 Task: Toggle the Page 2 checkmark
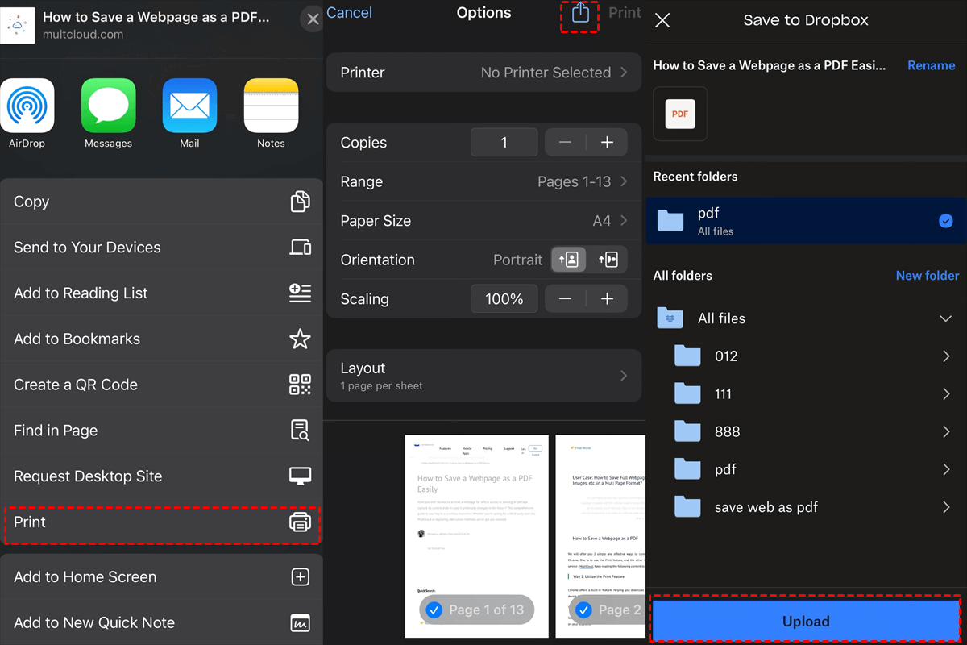pos(583,610)
